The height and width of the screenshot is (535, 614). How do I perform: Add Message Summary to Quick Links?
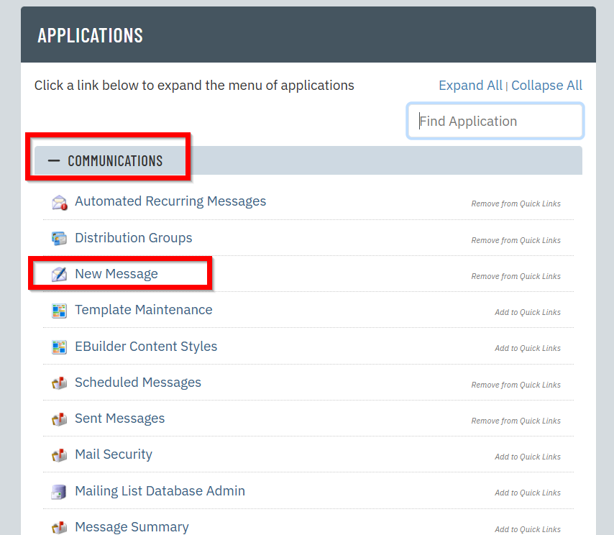tap(528, 529)
